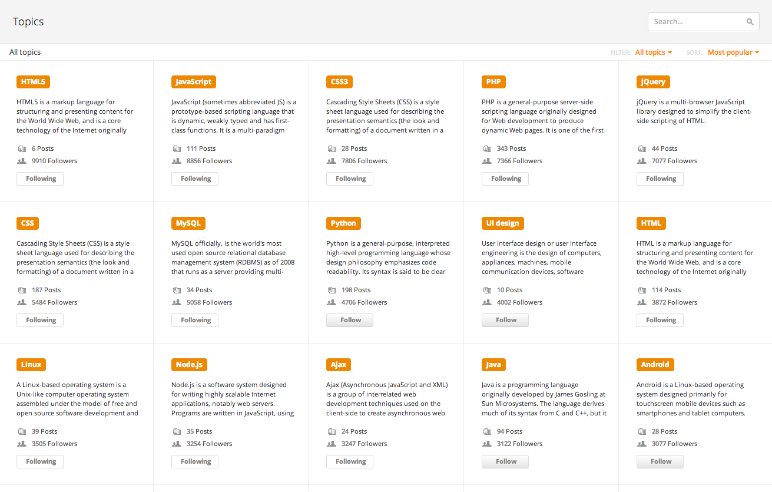This screenshot has width=772, height=492.
Task: Click the followers icon on JavaScript card
Action: pyautogui.click(x=177, y=161)
